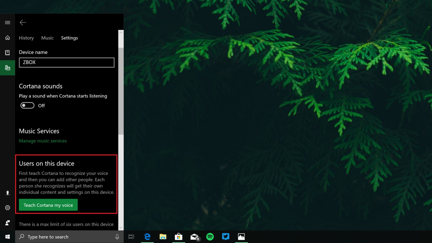
Task: Open Manage music services
Action: (43, 141)
